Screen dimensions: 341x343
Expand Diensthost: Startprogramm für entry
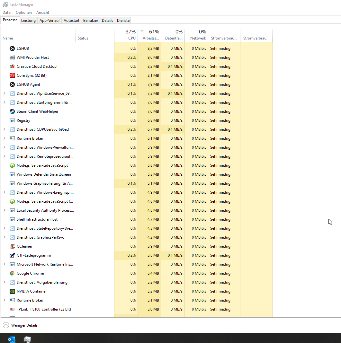pos(4,102)
